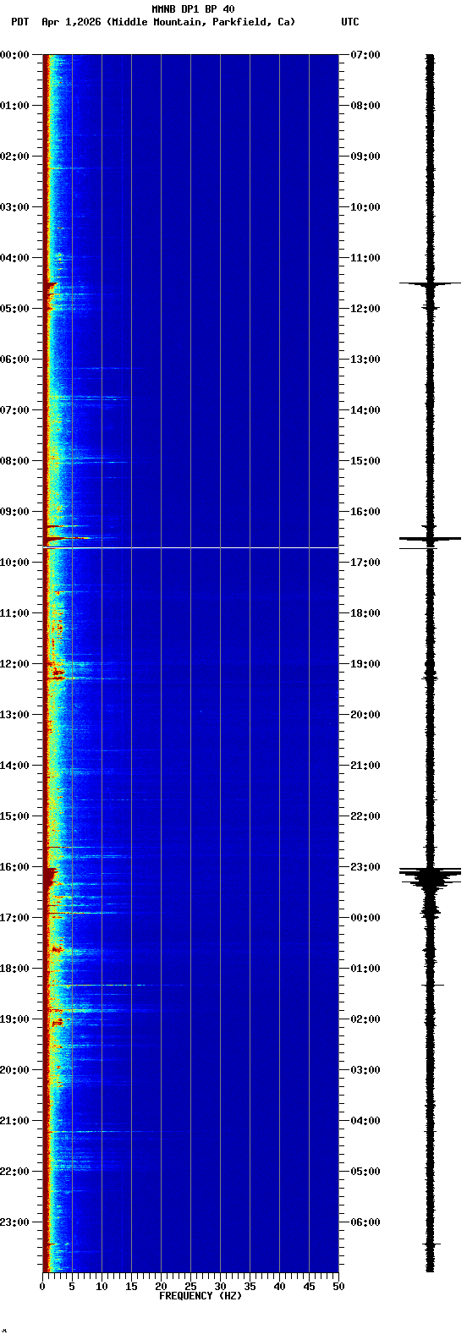Image resolution: width=467 pixels, height=1340 pixels.
Task: Click the "FREQUENCY (HZ)" axis label
Action: coord(201,1296)
